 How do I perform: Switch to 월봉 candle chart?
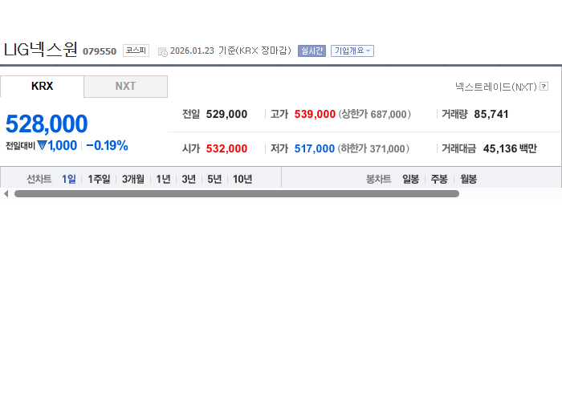(x=468, y=179)
